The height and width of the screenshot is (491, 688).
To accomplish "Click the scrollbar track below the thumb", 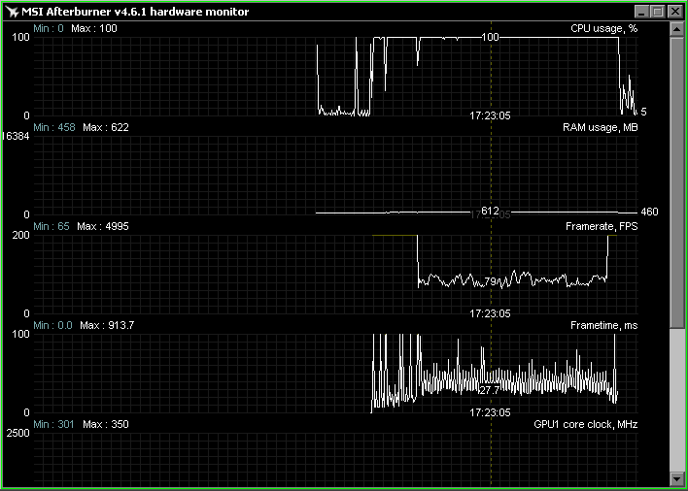I will click(676, 399).
